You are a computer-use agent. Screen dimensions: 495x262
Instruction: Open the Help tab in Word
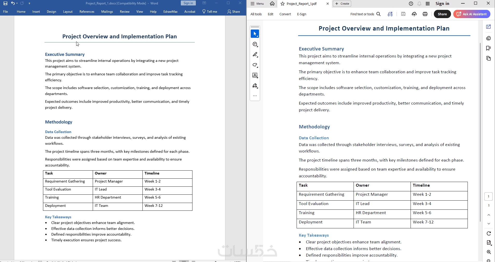(x=153, y=12)
